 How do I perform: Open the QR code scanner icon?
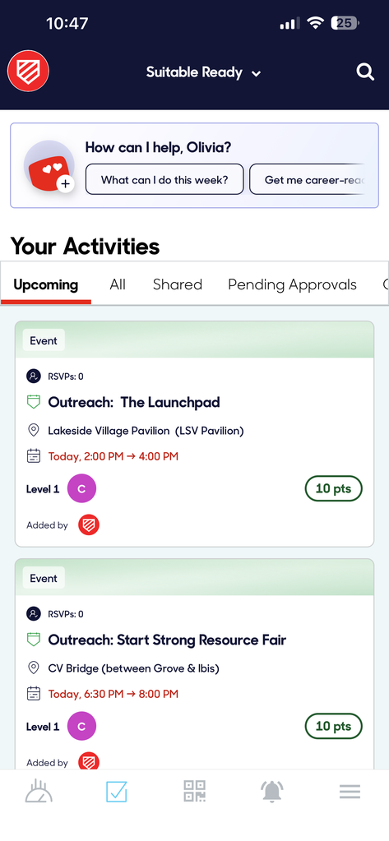point(194,791)
